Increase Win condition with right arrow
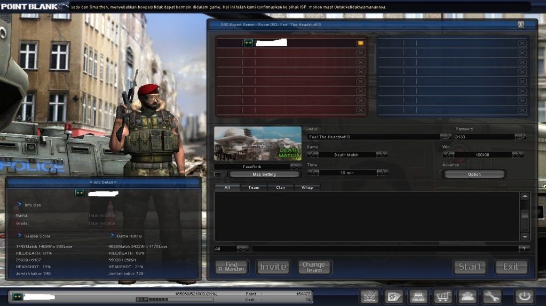The height and width of the screenshot is (306, 546). pos(518,154)
